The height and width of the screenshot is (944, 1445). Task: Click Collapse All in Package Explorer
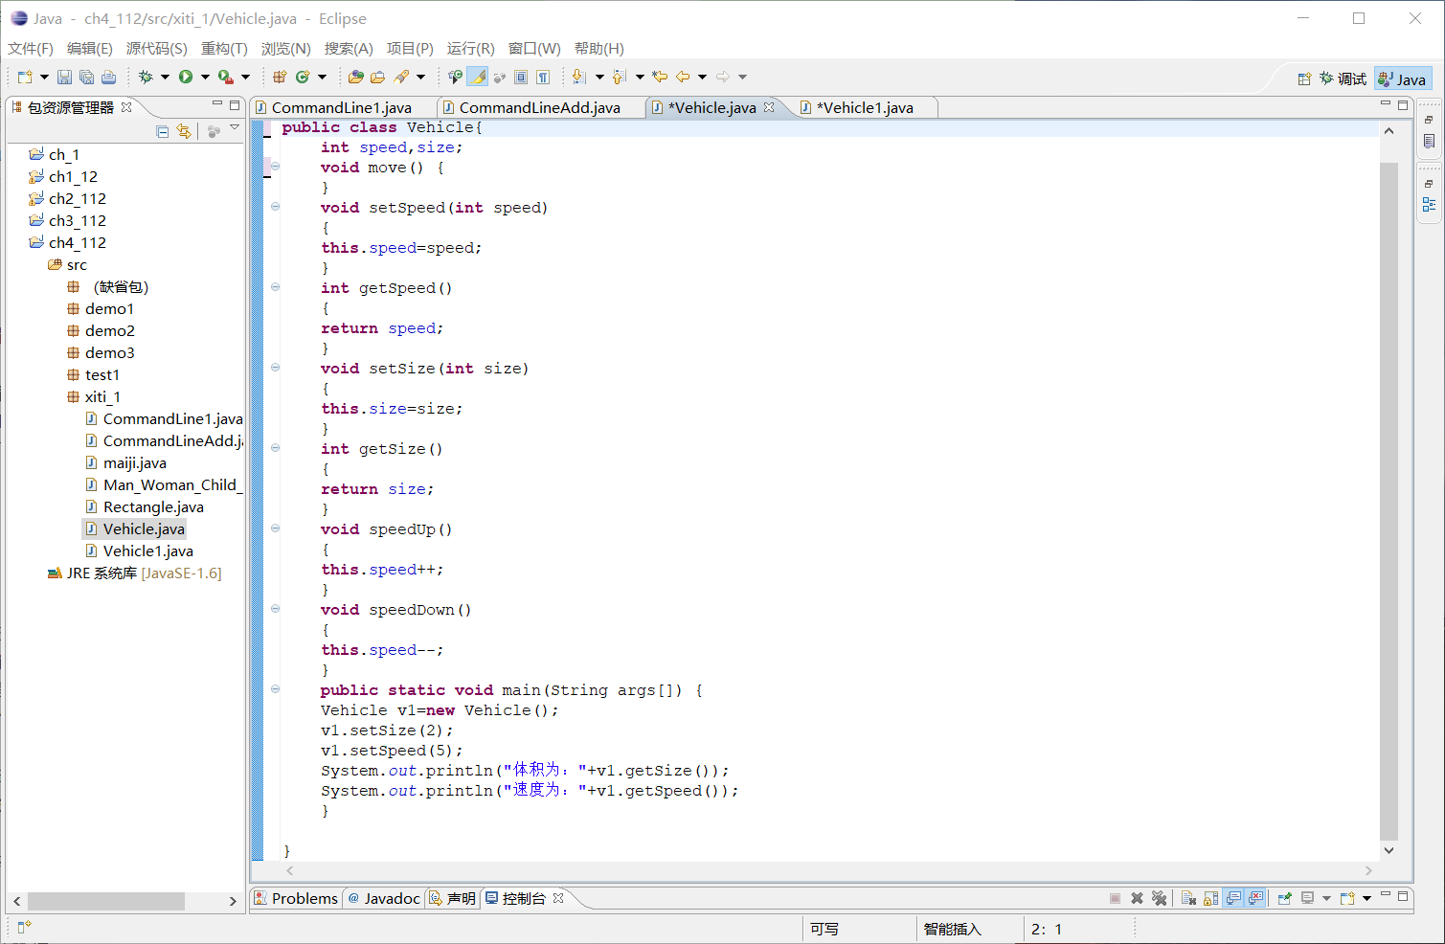coord(163,131)
